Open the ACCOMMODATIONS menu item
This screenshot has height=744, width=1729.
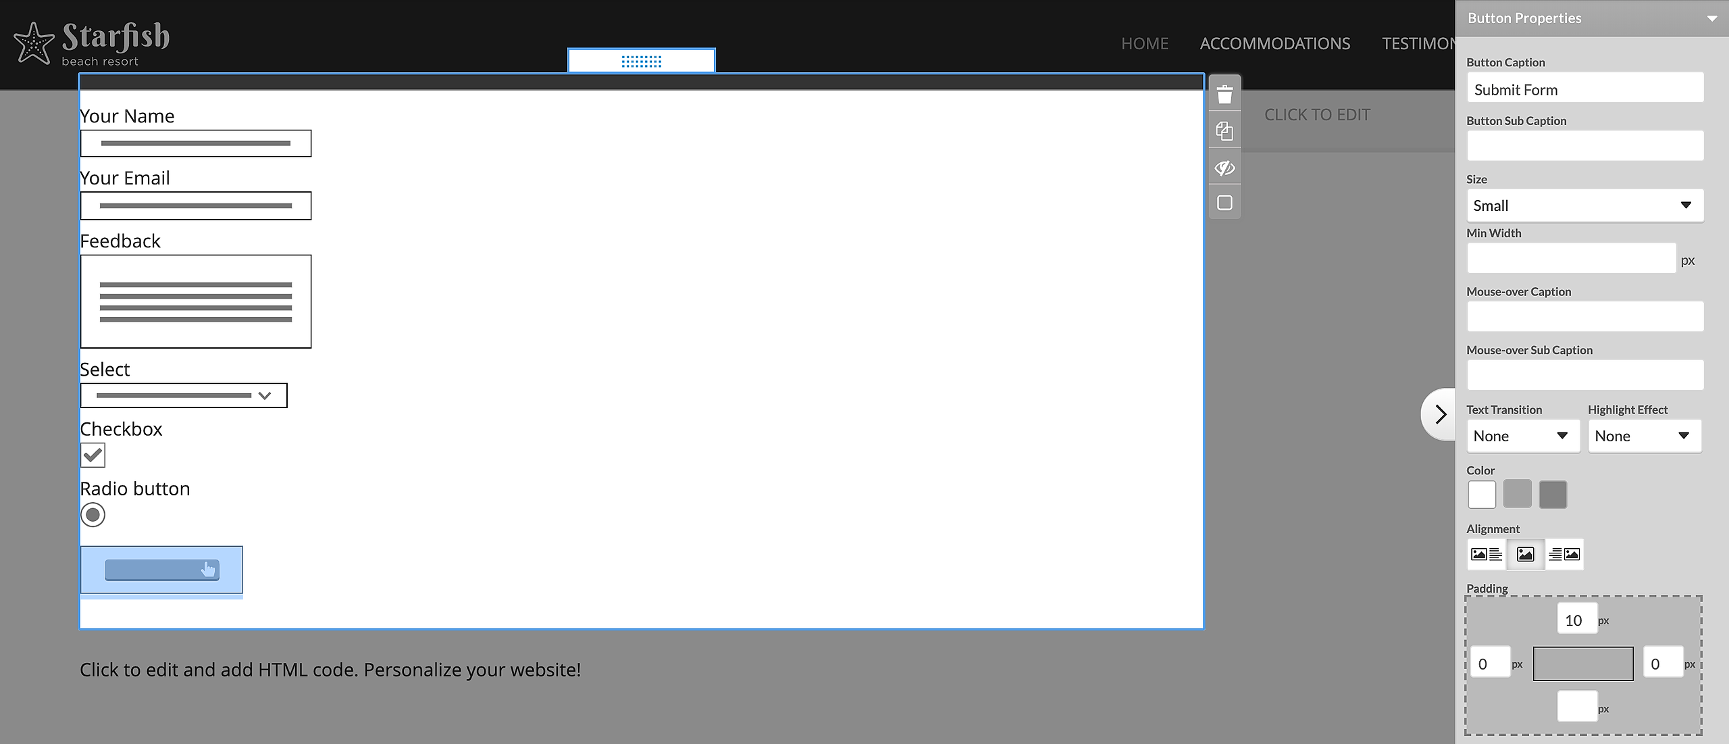pyautogui.click(x=1274, y=44)
